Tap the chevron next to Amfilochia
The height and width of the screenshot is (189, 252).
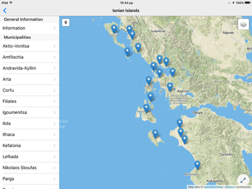coord(55,57)
